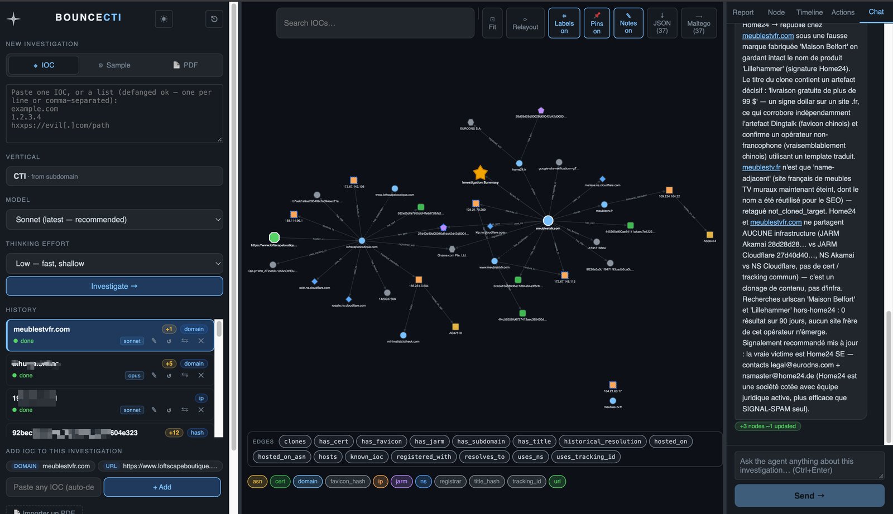Switch to the Report tab
The width and height of the screenshot is (893, 514).
743,12
